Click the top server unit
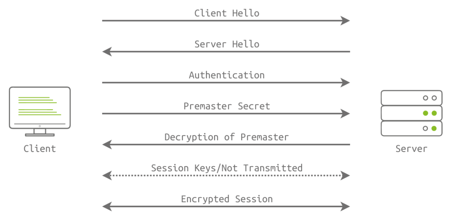The image size is (454, 217). [x=411, y=98]
